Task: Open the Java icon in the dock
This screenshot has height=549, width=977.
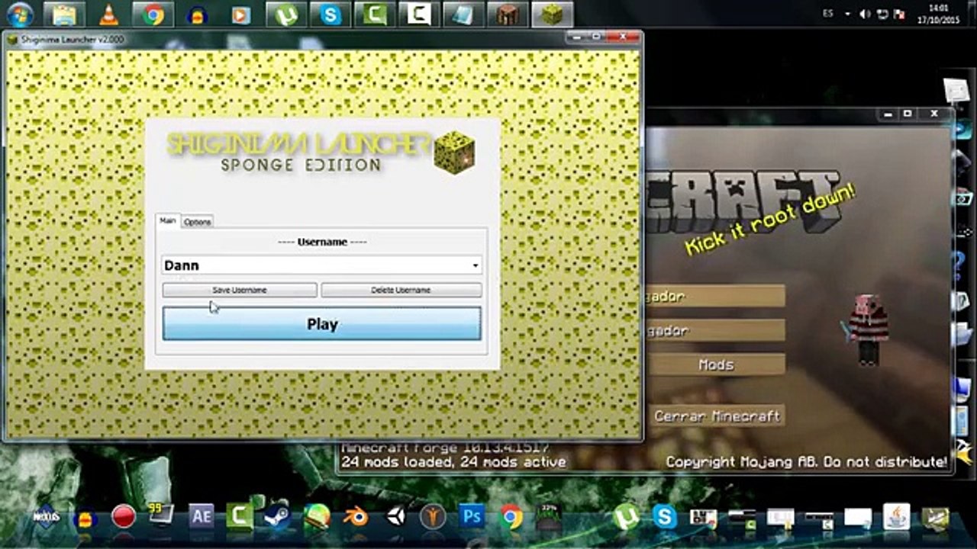Action: pos(897,516)
